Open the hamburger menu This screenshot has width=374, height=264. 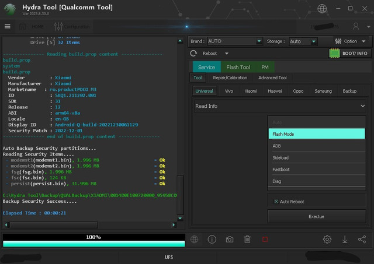[8, 26]
